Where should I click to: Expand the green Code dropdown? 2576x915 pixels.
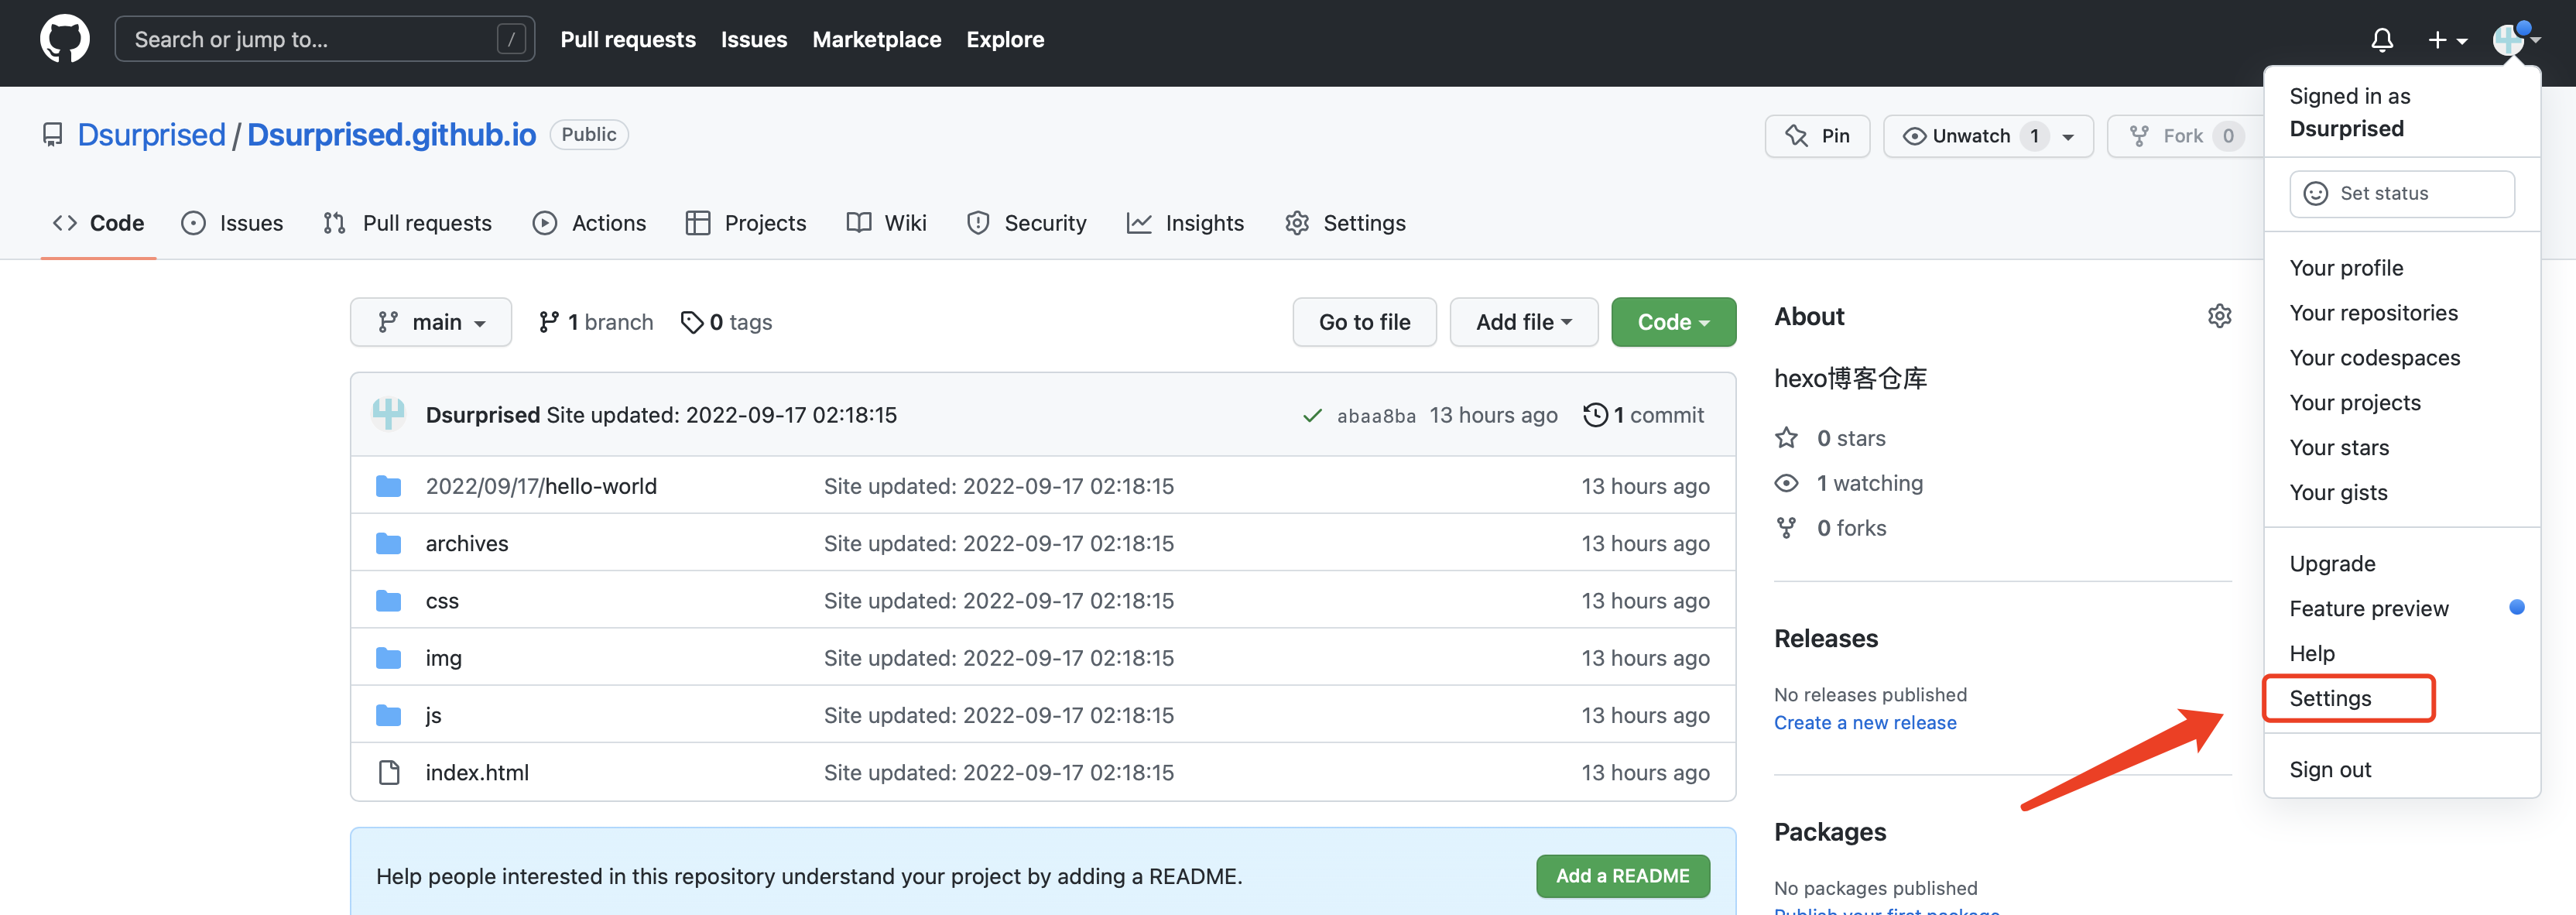pyautogui.click(x=1672, y=322)
